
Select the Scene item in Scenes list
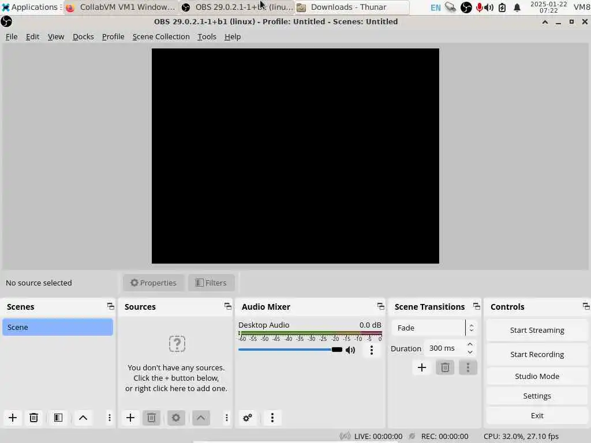click(58, 327)
